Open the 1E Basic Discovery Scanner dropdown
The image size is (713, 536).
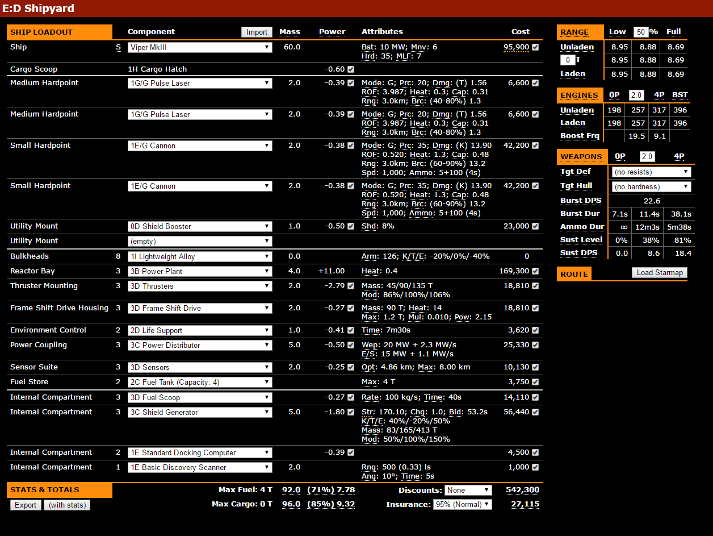(200, 468)
